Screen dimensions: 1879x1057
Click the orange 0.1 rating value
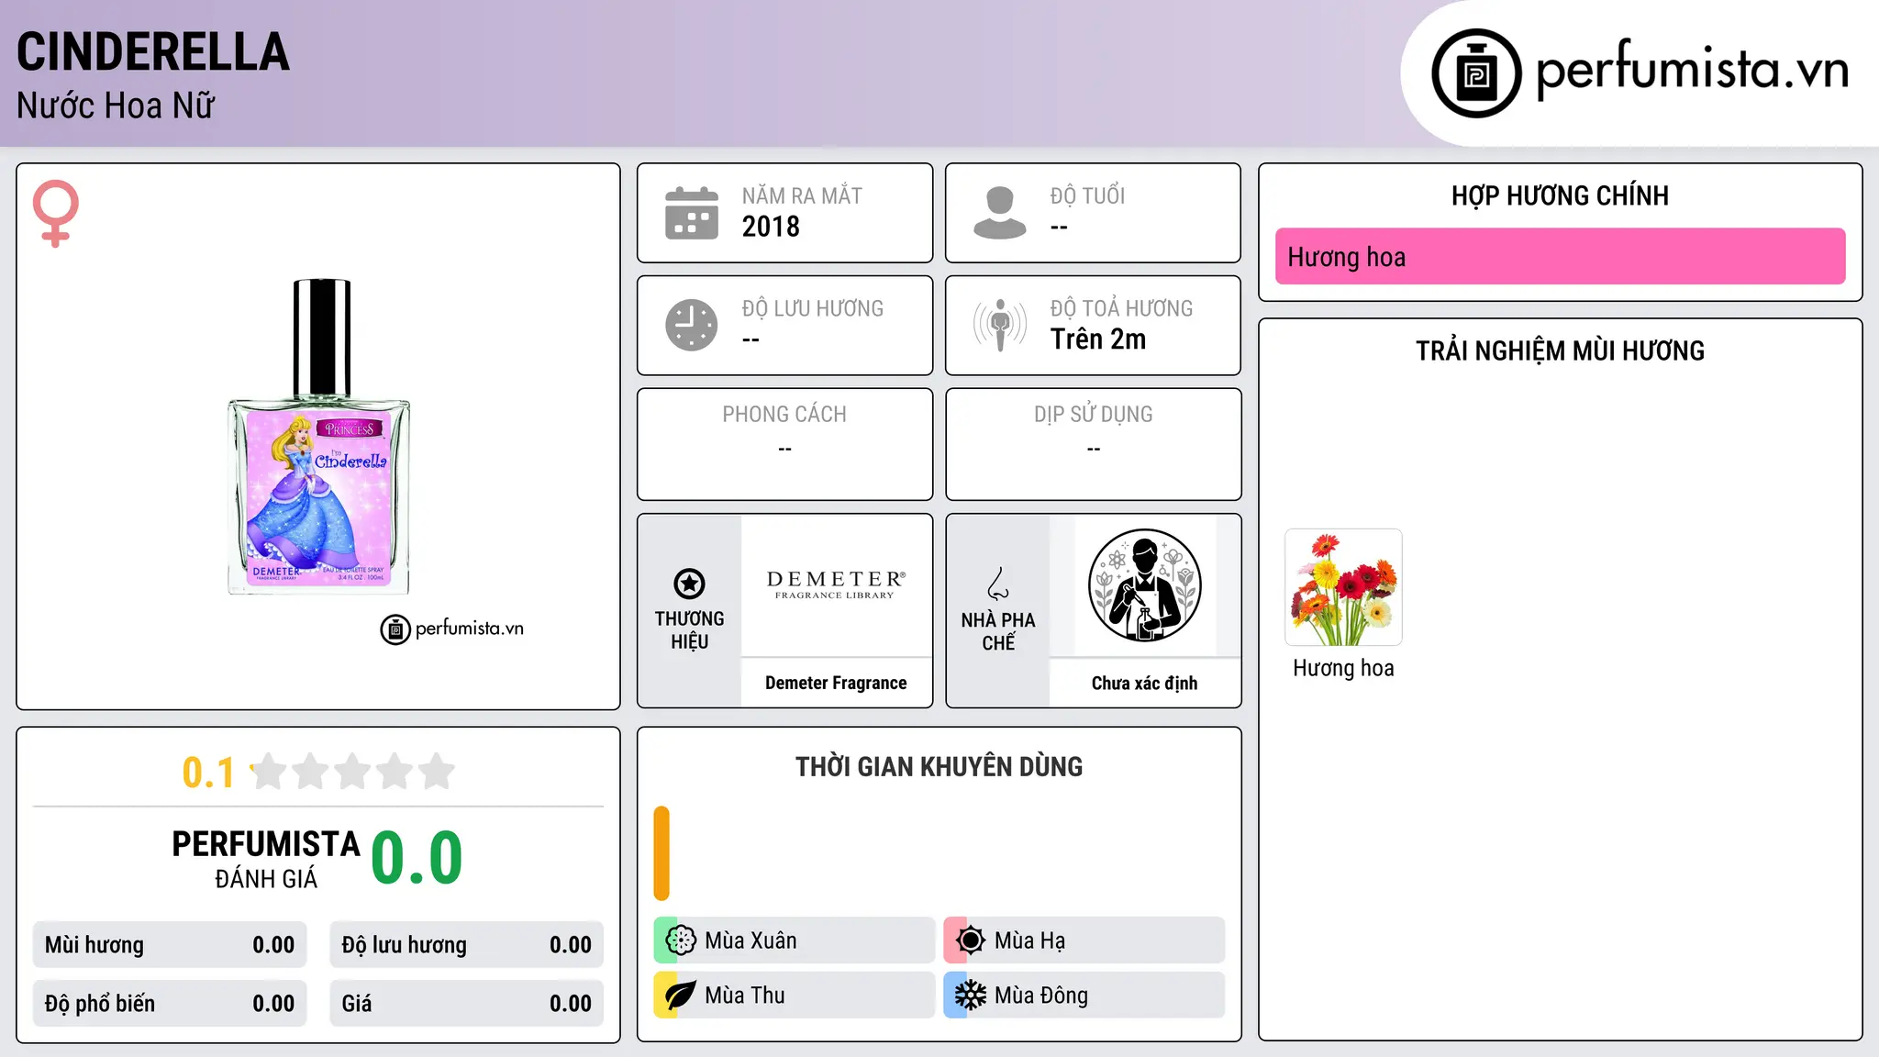click(208, 773)
